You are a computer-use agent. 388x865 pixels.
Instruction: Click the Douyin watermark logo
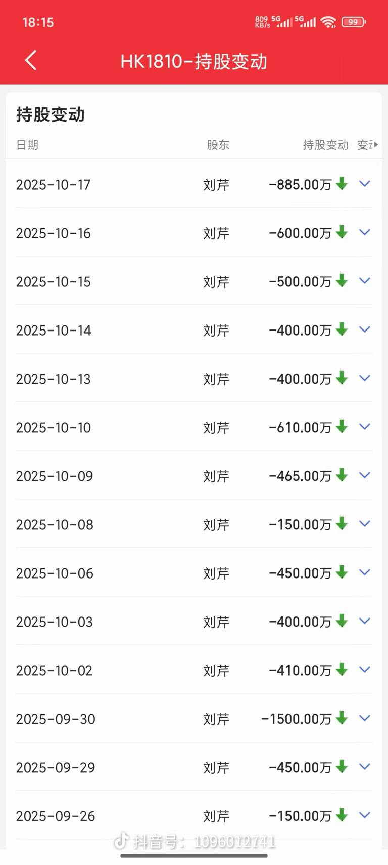point(121,841)
